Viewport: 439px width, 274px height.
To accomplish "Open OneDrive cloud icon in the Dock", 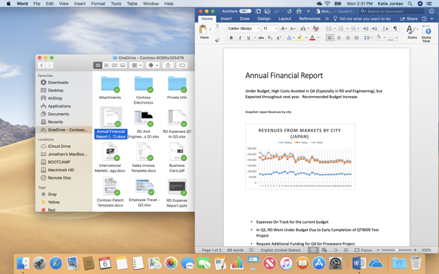I will click(376, 263).
